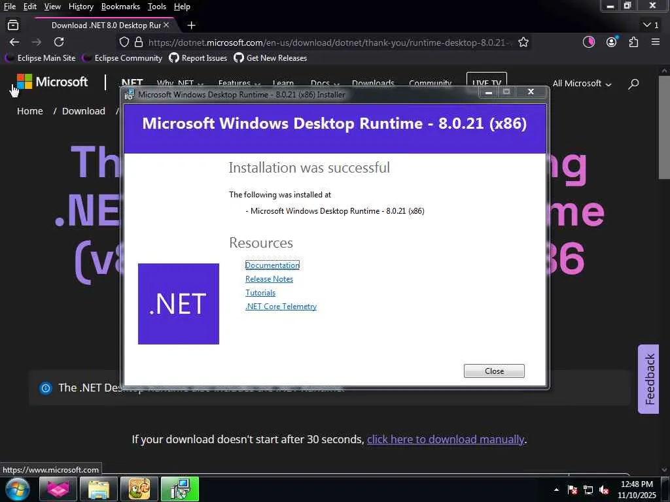Open the Downloads nav item
Image resolution: width=670 pixels, height=502 pixels.
click(372, 83)
